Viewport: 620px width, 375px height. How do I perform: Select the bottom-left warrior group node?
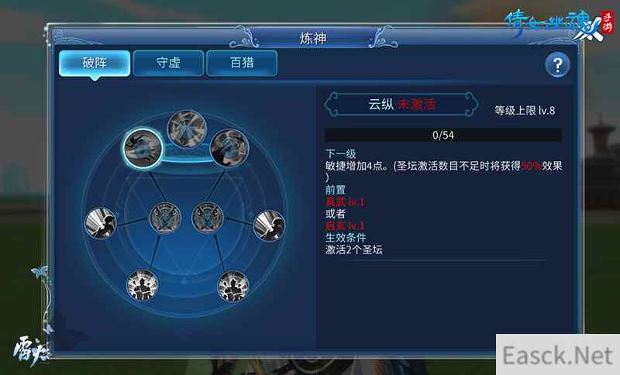pyautogui.click(x=143, y=286)
